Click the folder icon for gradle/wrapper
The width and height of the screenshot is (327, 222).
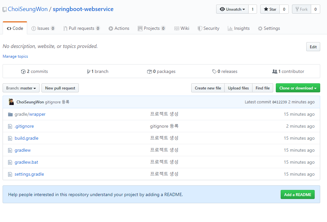10,114
